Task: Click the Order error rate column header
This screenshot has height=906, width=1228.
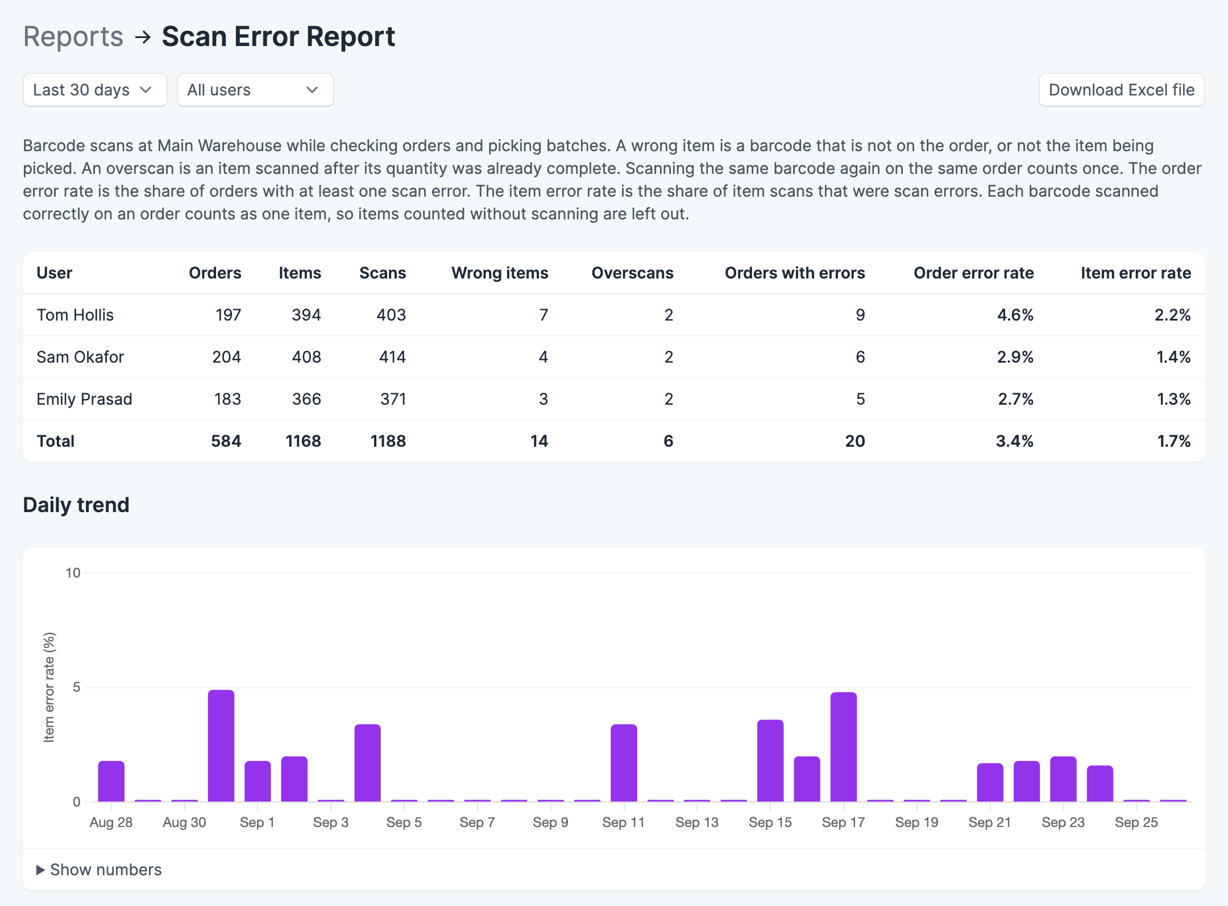Action: pos(973,273)
